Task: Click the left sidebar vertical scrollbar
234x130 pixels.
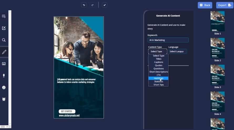Action: click(x=10, y=68)
